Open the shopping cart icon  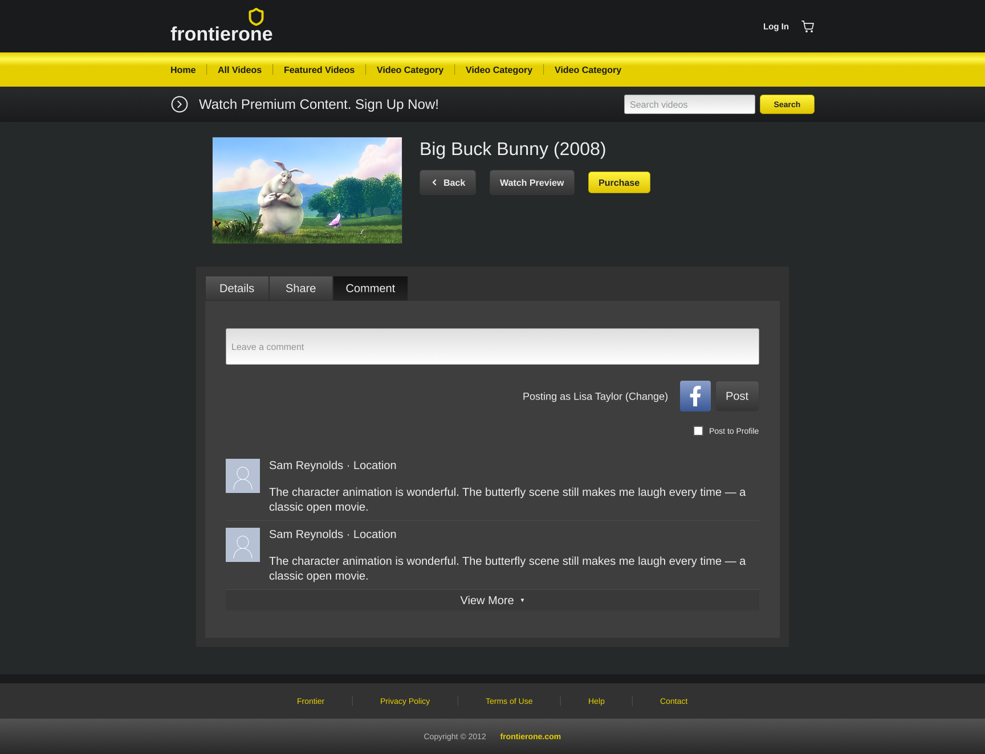[x=808, y=26]
